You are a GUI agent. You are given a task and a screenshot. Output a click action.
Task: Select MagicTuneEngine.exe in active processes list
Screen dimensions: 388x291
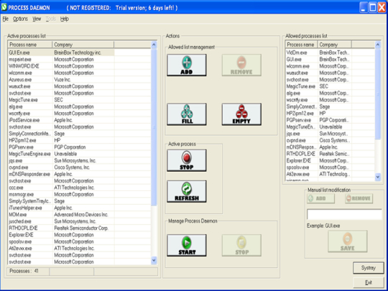click(x=80, y=154)
